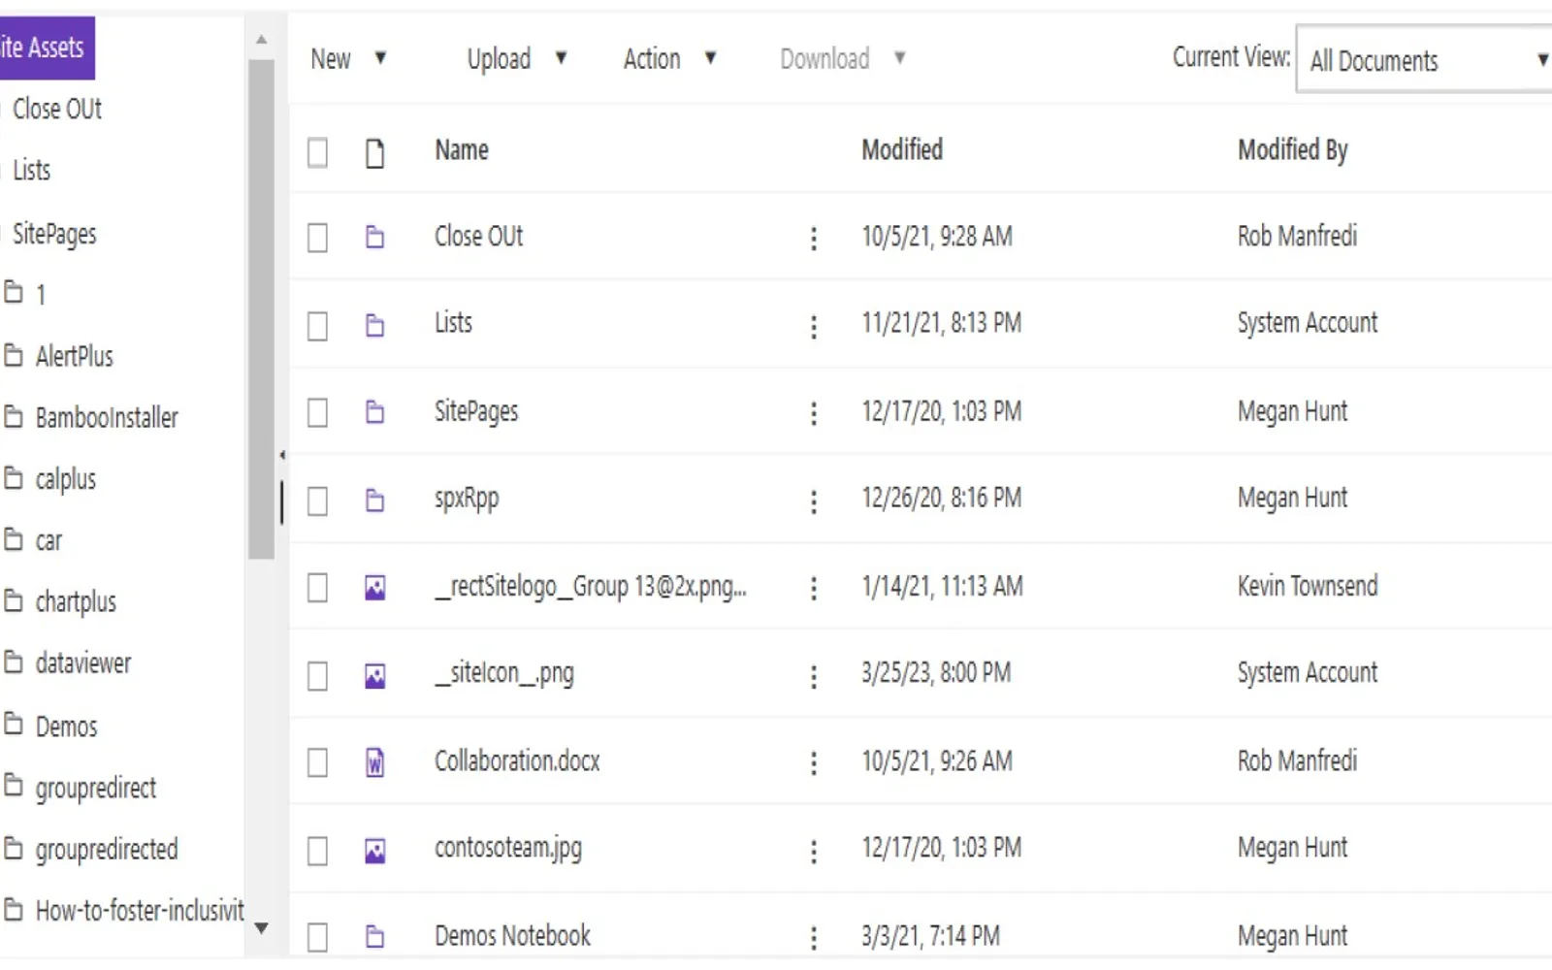
Task: Click the file type column header icon
Action: tap(374, 153)
